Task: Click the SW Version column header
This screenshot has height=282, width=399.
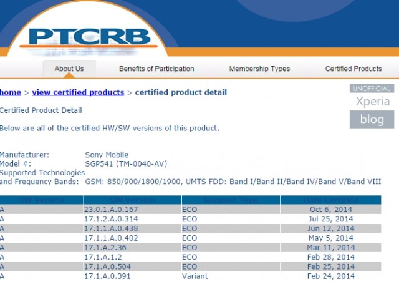Action: click(132, 200)
